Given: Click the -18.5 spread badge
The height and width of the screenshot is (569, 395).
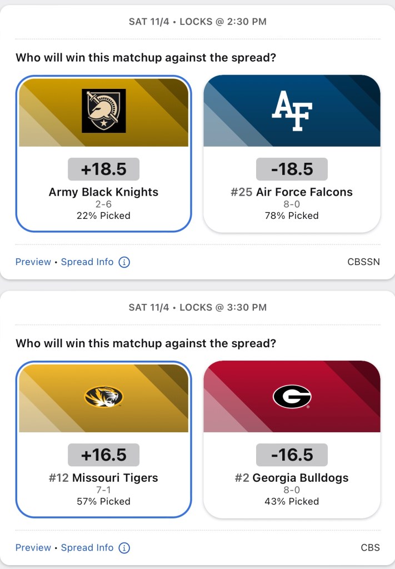Looking at the screenshot, I should point(292,169).
